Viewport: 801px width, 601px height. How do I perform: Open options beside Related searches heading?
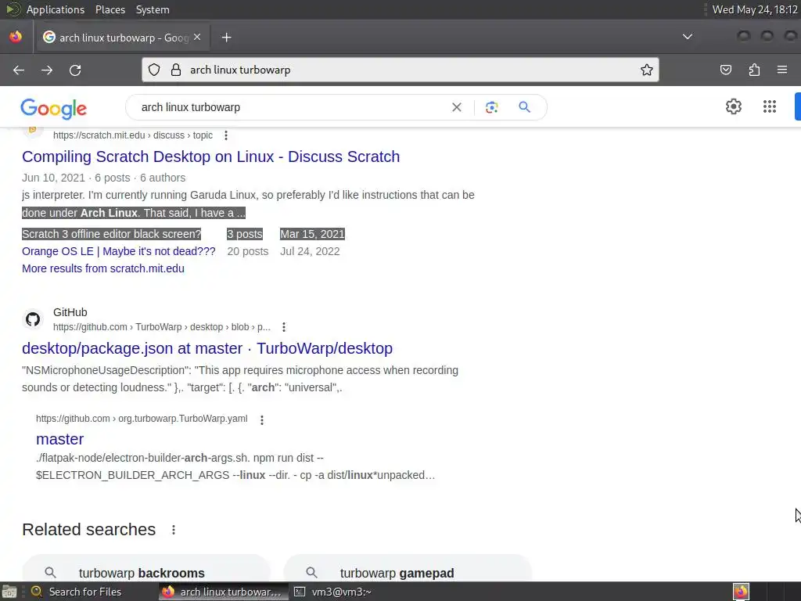[174, 530]
